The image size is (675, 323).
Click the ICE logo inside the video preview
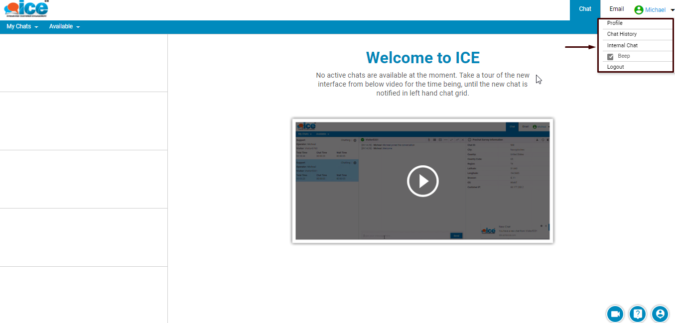(306, 126)
